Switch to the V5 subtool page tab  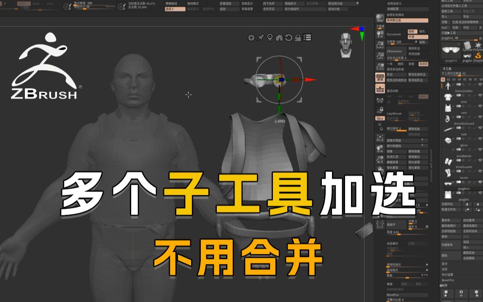(465, 79)
